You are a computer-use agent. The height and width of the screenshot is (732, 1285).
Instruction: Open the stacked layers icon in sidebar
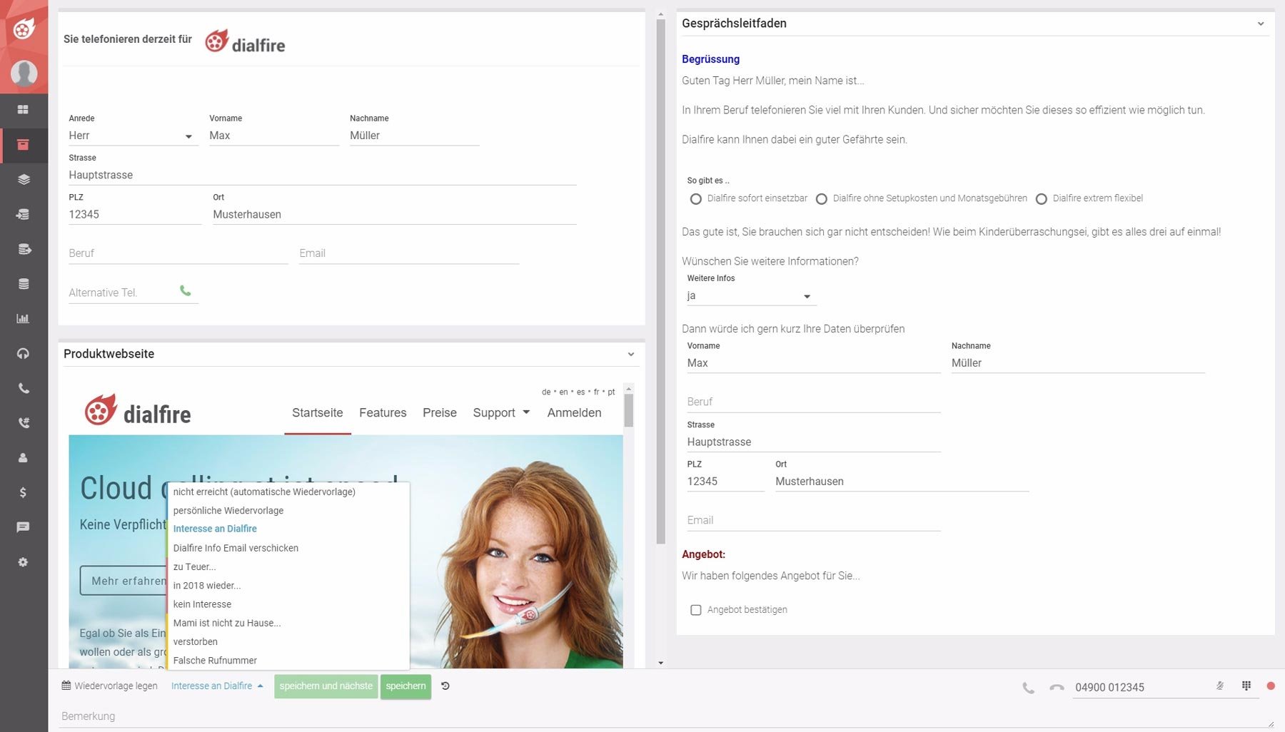[24, 179]
